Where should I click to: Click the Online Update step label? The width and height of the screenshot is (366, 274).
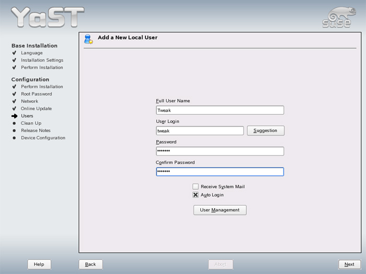pyautogui.click(x=36, y=109)
